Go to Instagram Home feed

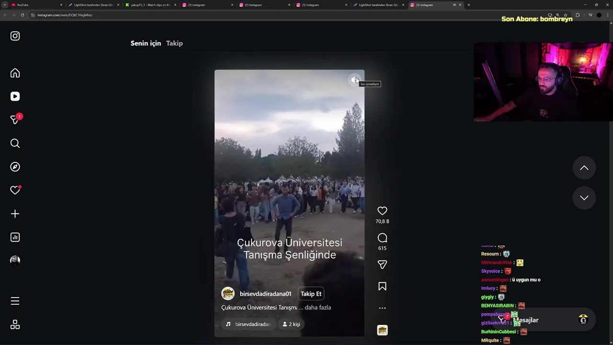pos(15,73)
